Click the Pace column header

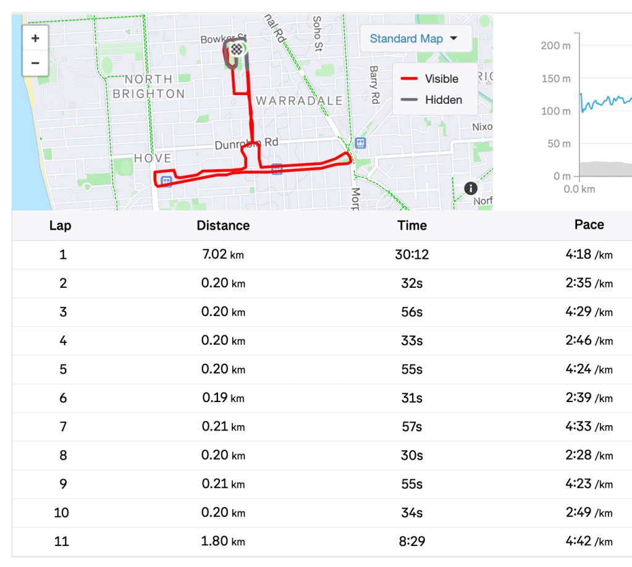pyautogui.click(x=589, y=225)
